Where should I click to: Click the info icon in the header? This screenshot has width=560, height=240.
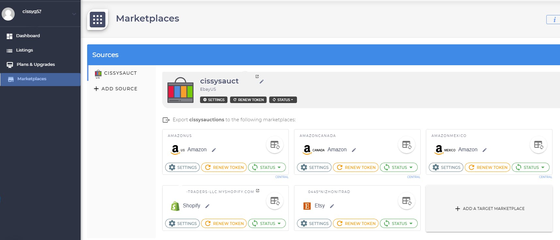coord(554,20)
